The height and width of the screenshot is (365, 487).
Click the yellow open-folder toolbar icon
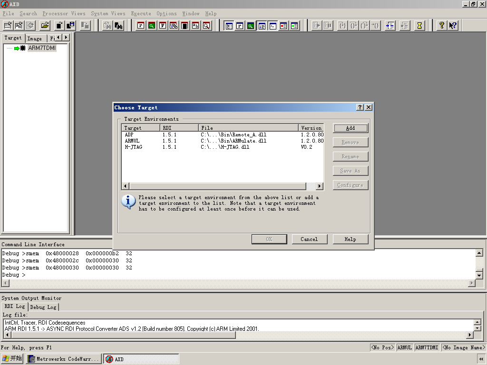45,26
